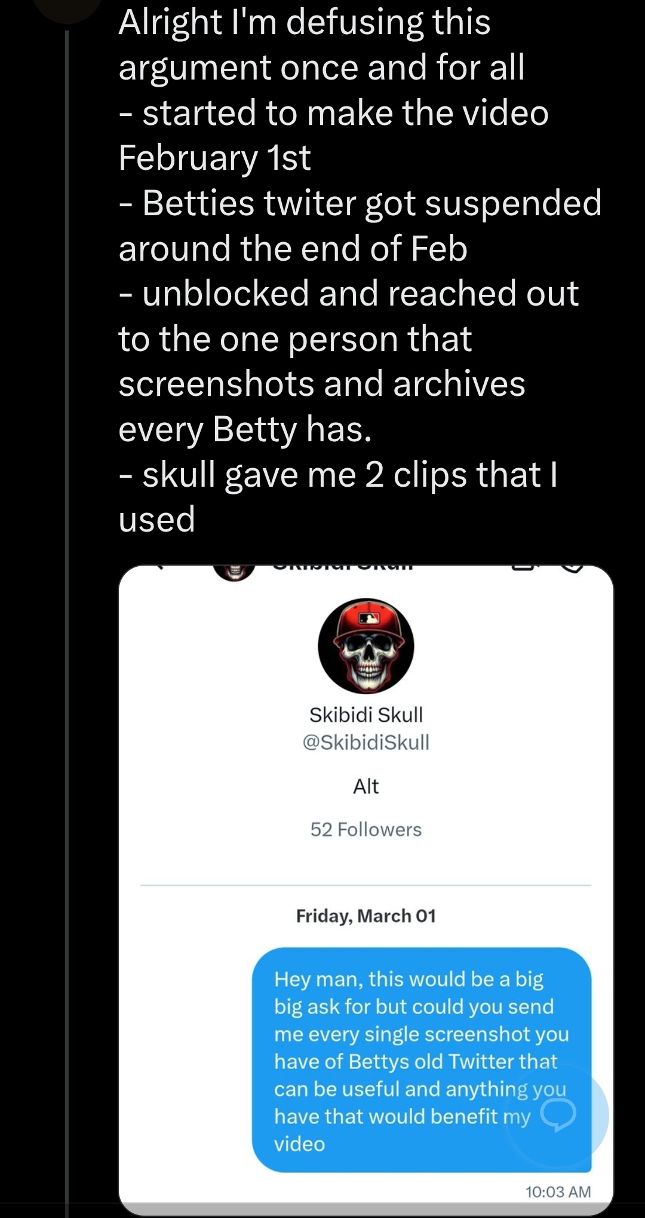Image resolution: width=645 pixels, height=1218 pixels.
Task: Tap the second-from-right DM header icon
Action: 524,568
